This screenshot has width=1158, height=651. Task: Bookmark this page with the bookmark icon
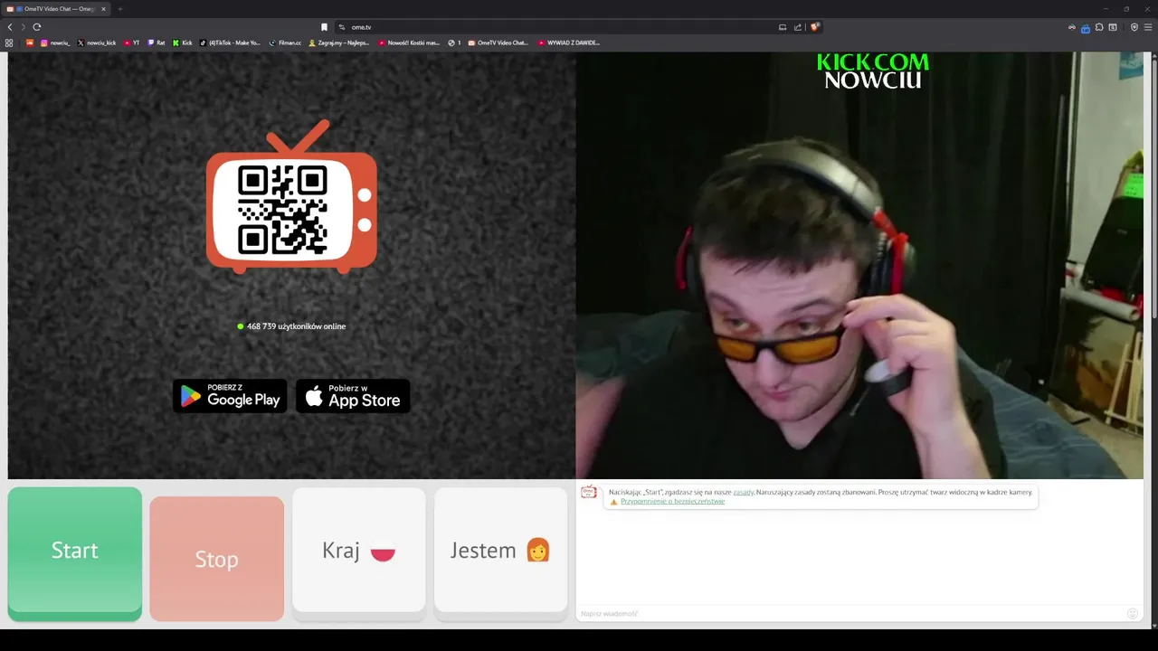[325, 27]
